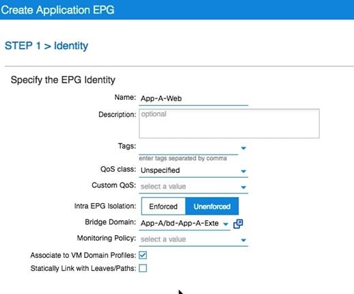Viewport: 354px width, 294px height.
Task: Click the 'enter tags separated by comma' hint
Action: tap(183, 158)
